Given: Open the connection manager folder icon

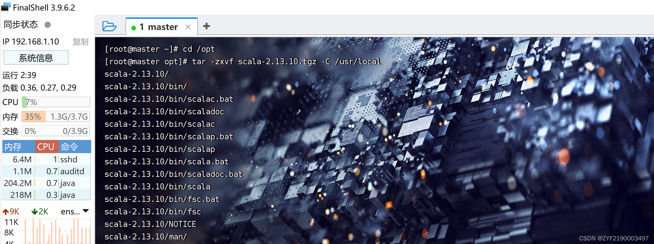Looking at the screenshot, I should click(x=109, y=26).
